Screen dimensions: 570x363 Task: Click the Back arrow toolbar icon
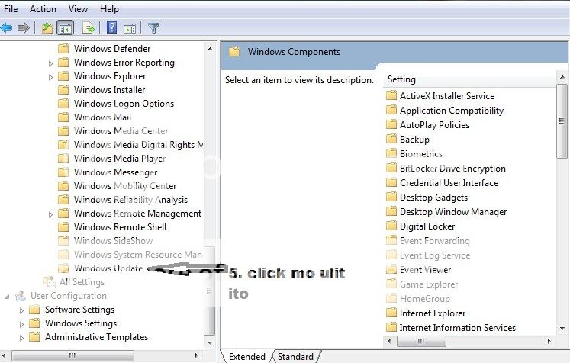[7, 28]
